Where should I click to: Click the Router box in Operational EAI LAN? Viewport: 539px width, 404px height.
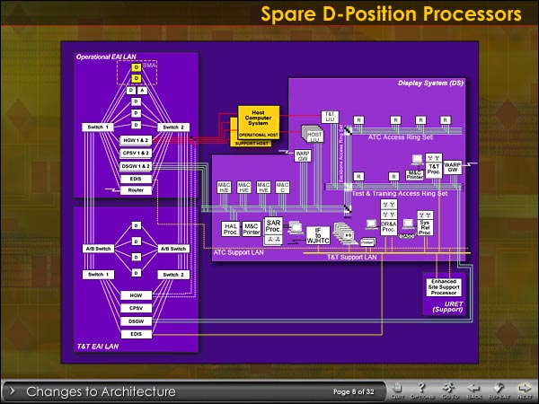pyautogui.click(x=136, y=190)
